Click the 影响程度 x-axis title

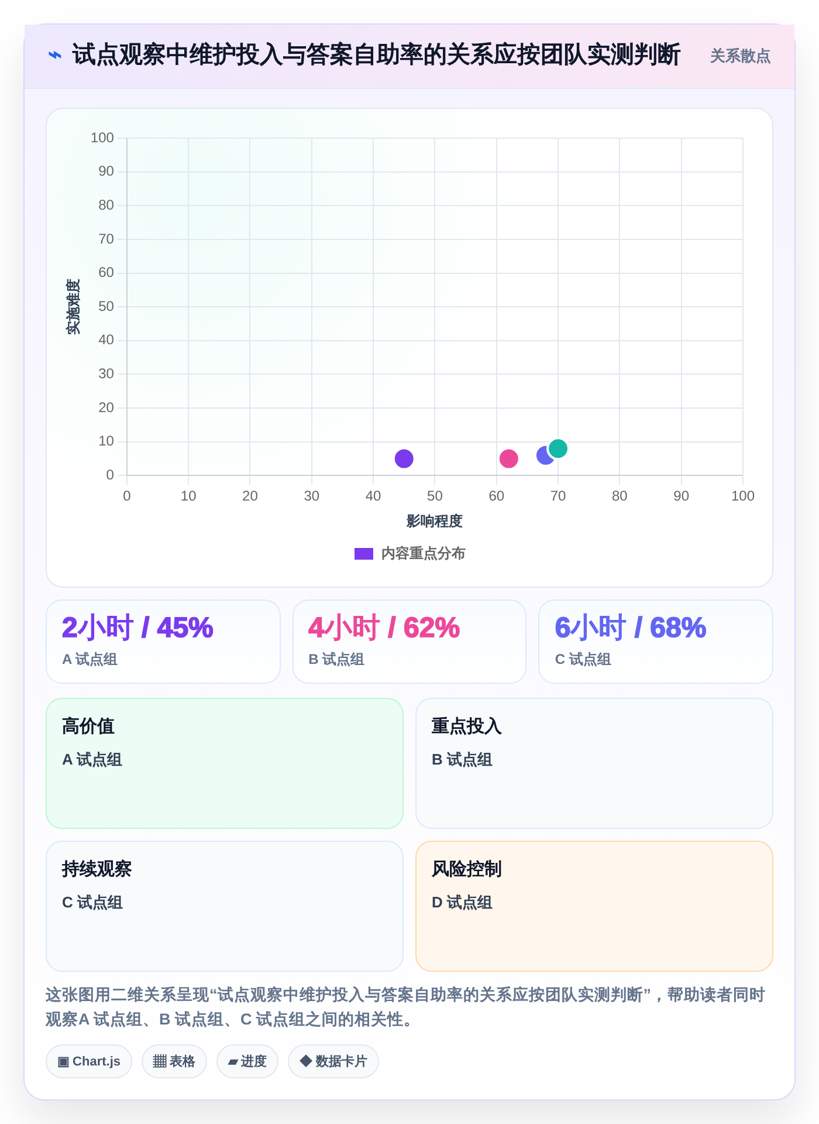coord(435,521)
